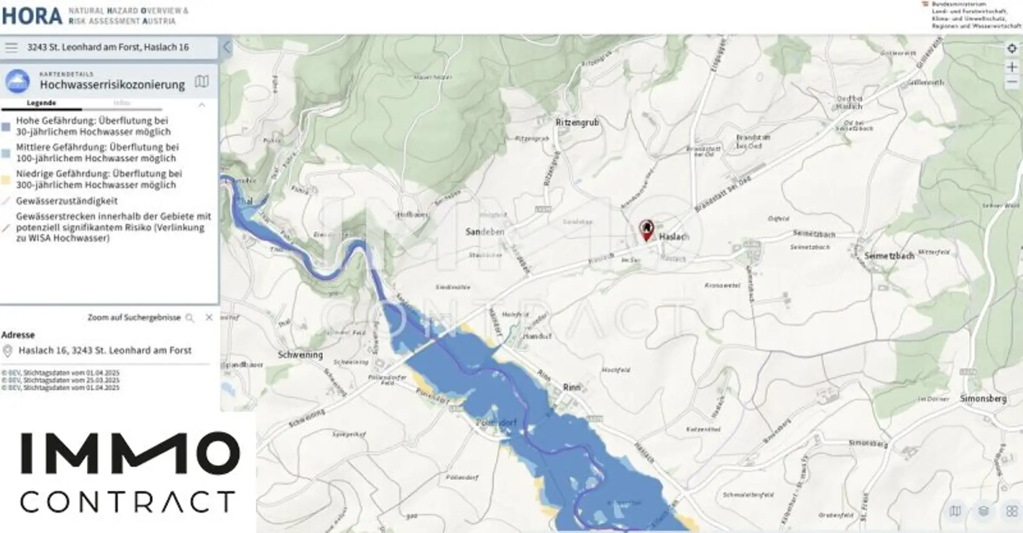The image size is (1023, 533).
Task: Collapse the side panel with the arrow
Action: (x=226, y=47)
